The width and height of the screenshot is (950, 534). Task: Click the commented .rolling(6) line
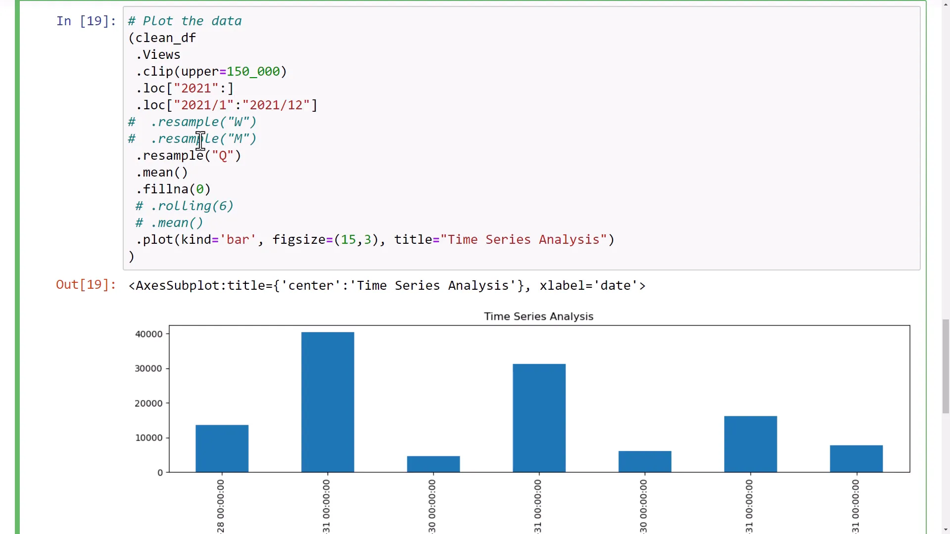184,206
